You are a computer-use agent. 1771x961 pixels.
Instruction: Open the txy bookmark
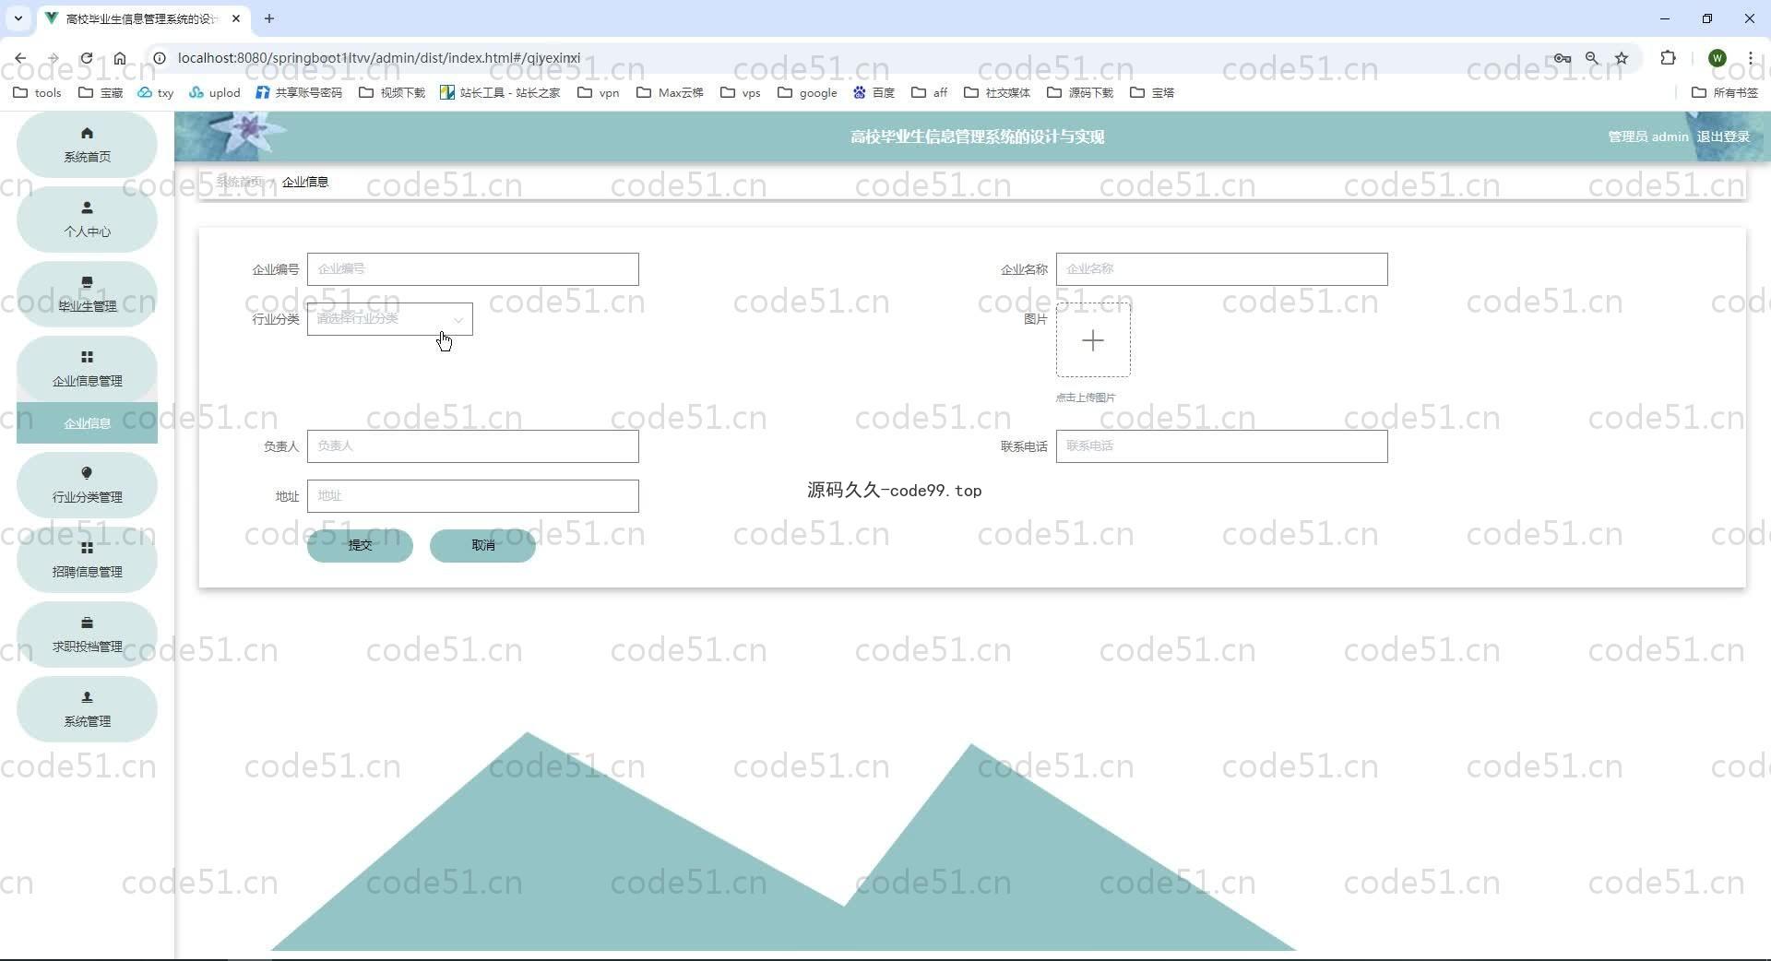pyautogui.click(x=156, y=92)
